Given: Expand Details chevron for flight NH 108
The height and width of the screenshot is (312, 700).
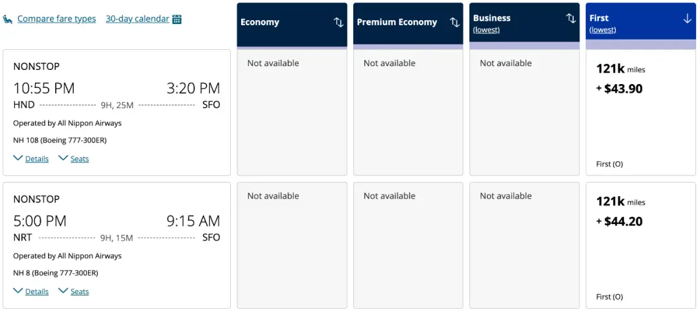Looking at the screenshot, I should [18, 158].
